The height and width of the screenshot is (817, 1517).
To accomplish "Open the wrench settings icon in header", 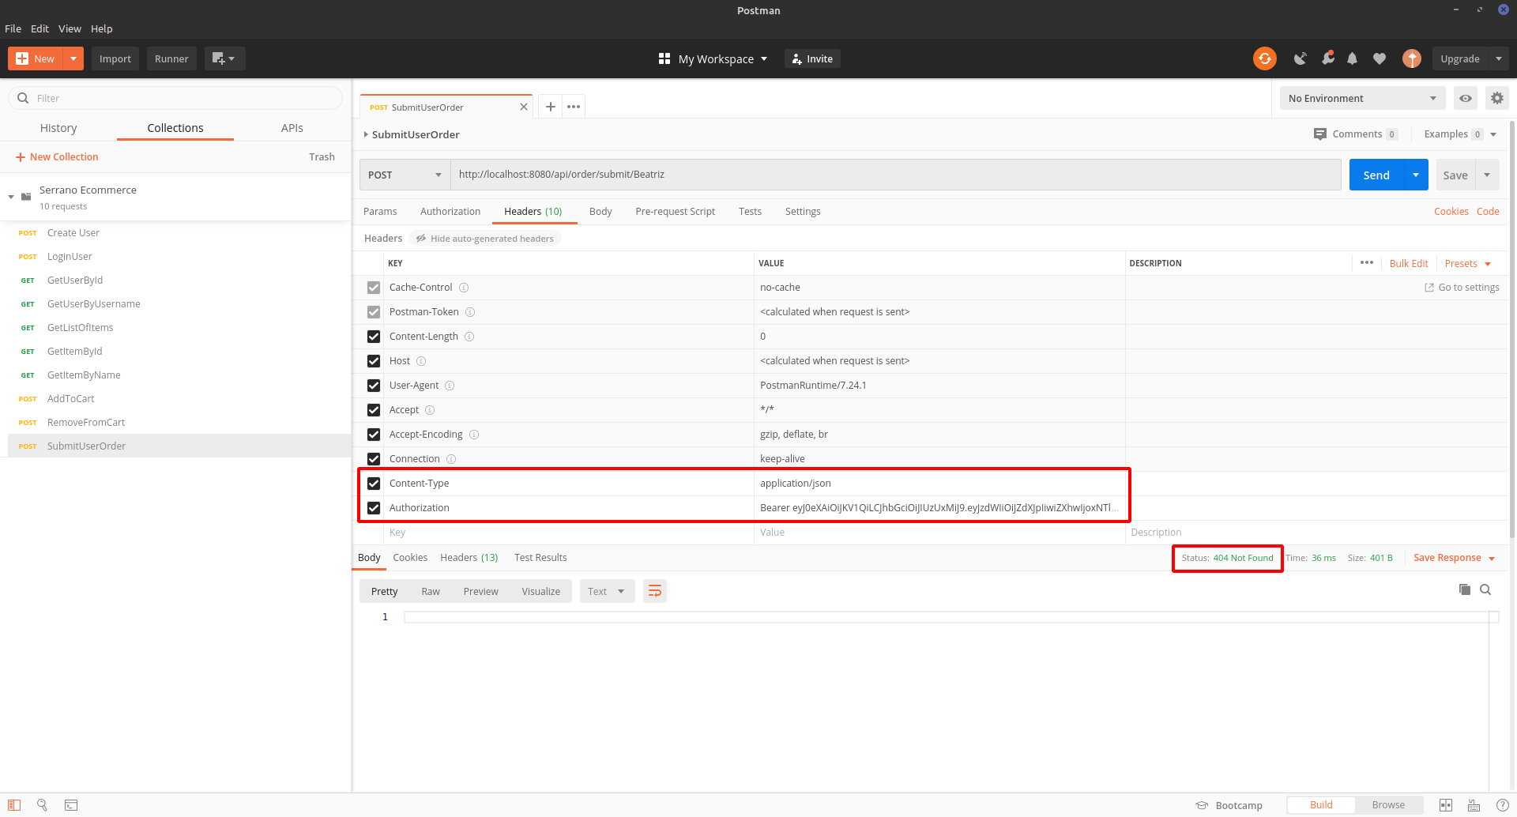I will (x=1327, y=58).
